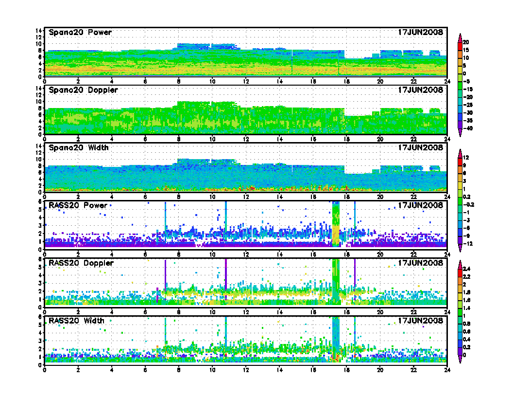The width and height of the screenshot is (513, 397).
Task: Pick the green segment between -5 and -15 on top colorbar
Action: point(460,86)
